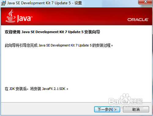153x116 pixels.
Task: Click the text 此向导将引导您完成 installation description
Action: [59, 45]
